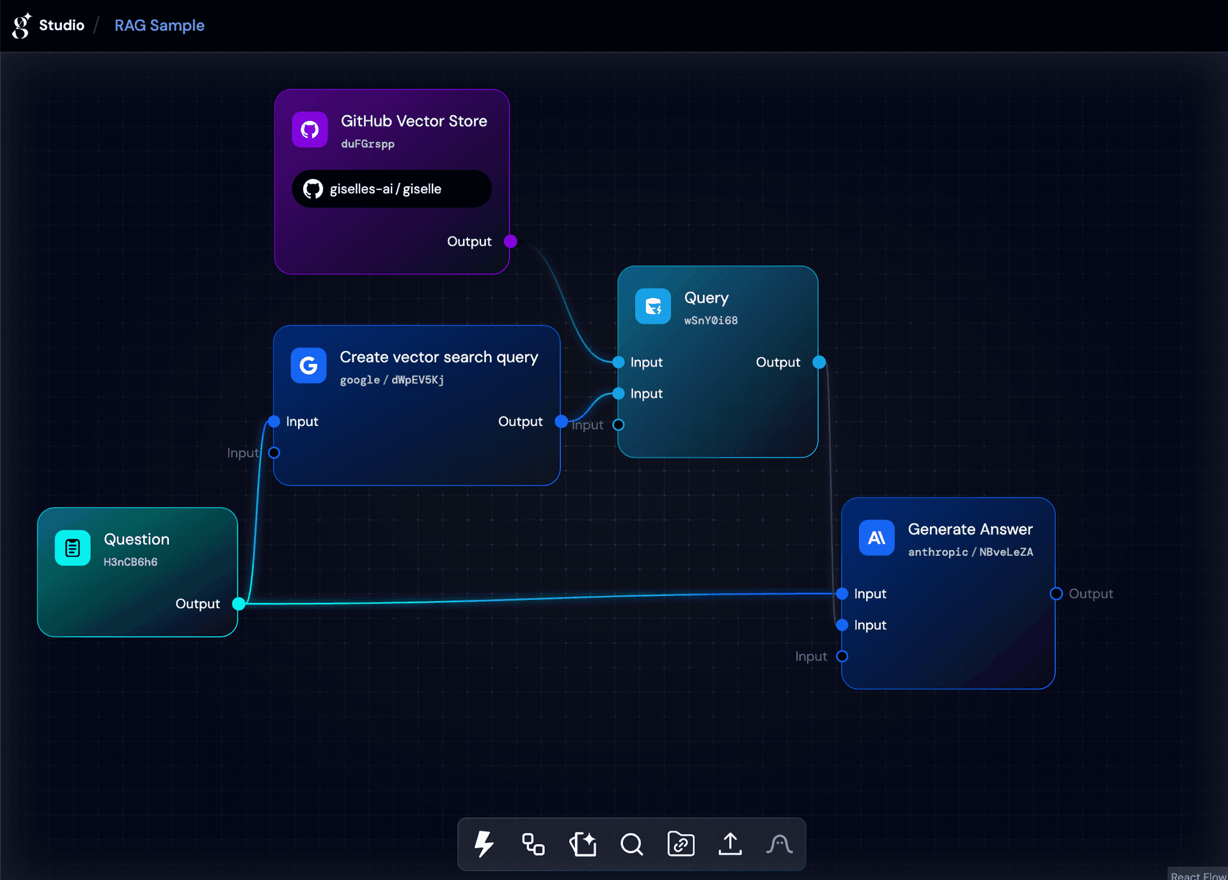The width and height of the screenshot is (1228, 880).
Task: Click the linked folder icon in the toolbar
Action: click(x=681, y=844)
